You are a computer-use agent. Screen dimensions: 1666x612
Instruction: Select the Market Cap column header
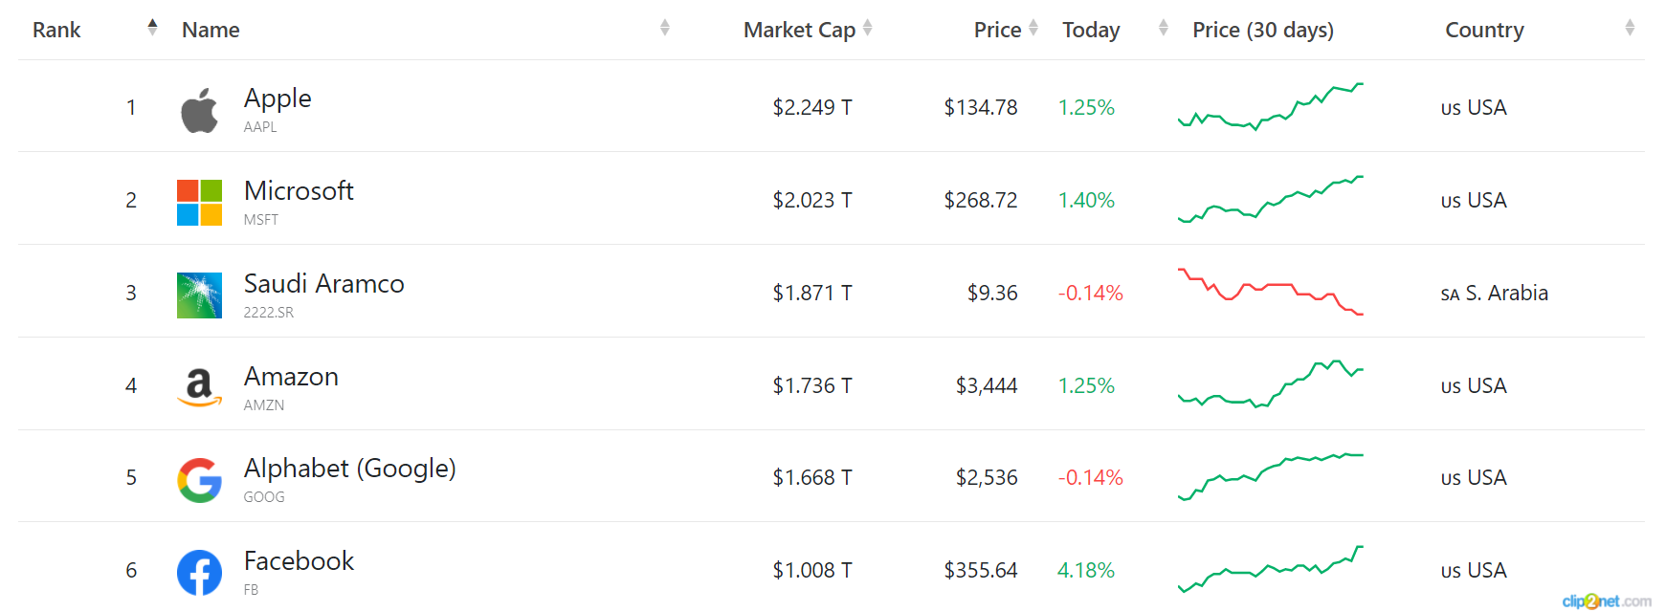[799, 30]
